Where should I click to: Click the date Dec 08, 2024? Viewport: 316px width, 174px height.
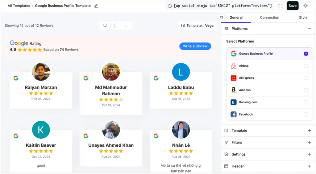pos(41,99)
